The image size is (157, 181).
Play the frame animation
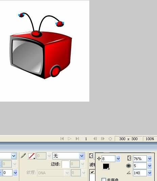point(69,138)
